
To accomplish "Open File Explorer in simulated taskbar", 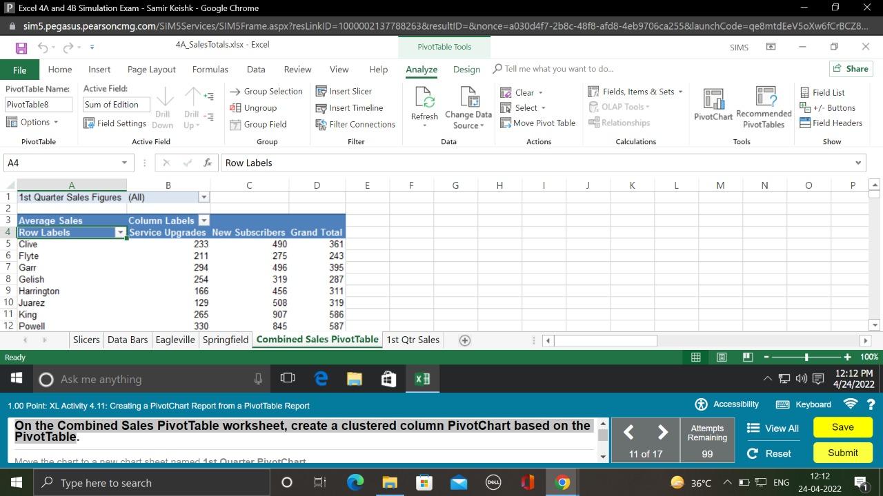I will [355, 379].
